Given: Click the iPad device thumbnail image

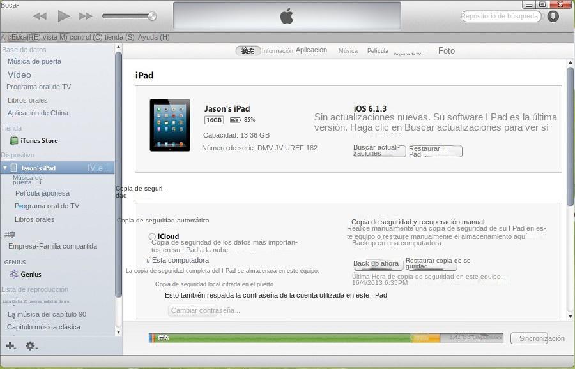Looking at the screenshot, I should [170, 125].
